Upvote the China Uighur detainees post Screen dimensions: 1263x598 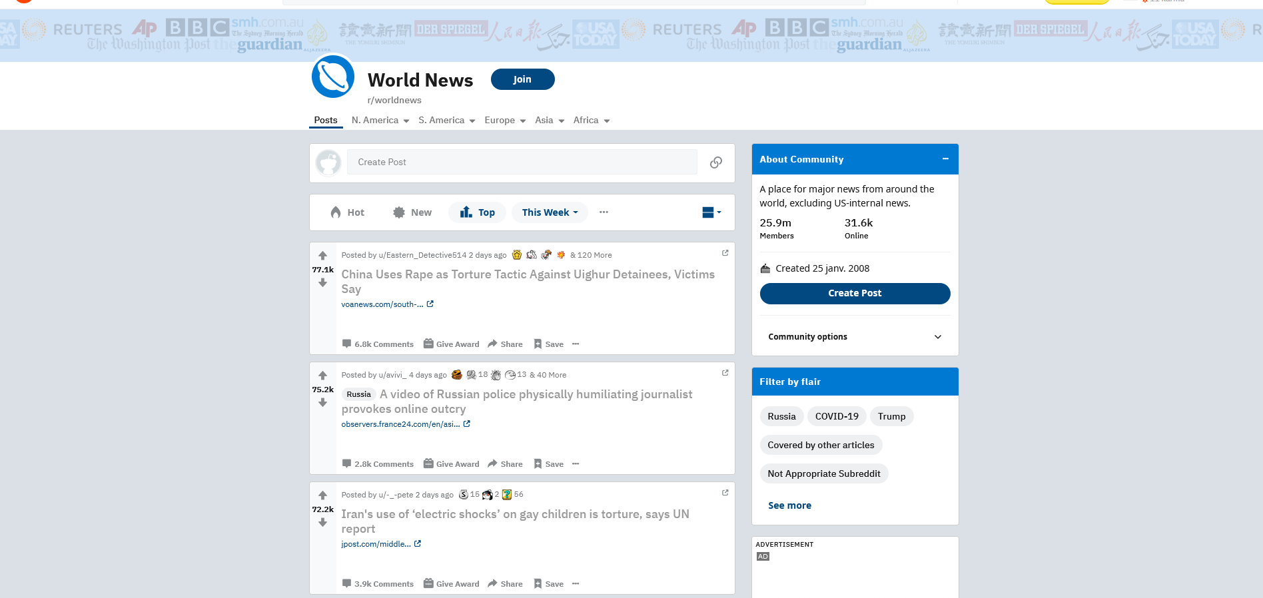(x=322, y=256)
